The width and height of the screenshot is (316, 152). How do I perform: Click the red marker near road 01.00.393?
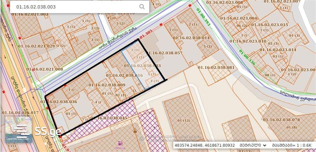(190, 5)
